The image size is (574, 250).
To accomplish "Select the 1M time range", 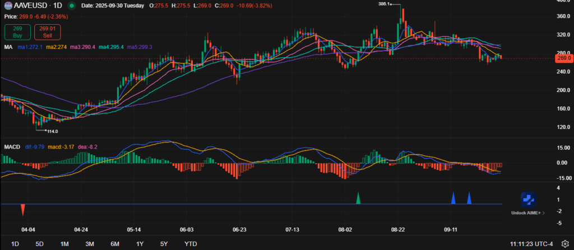I will [x=64, y=244].
